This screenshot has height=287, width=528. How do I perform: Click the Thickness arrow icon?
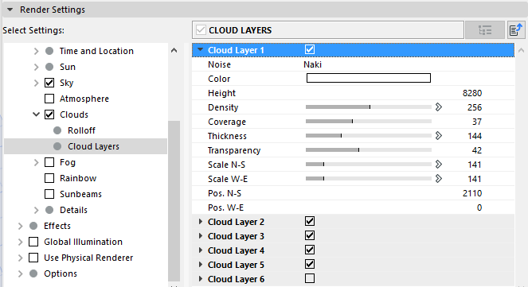(439, 136)
